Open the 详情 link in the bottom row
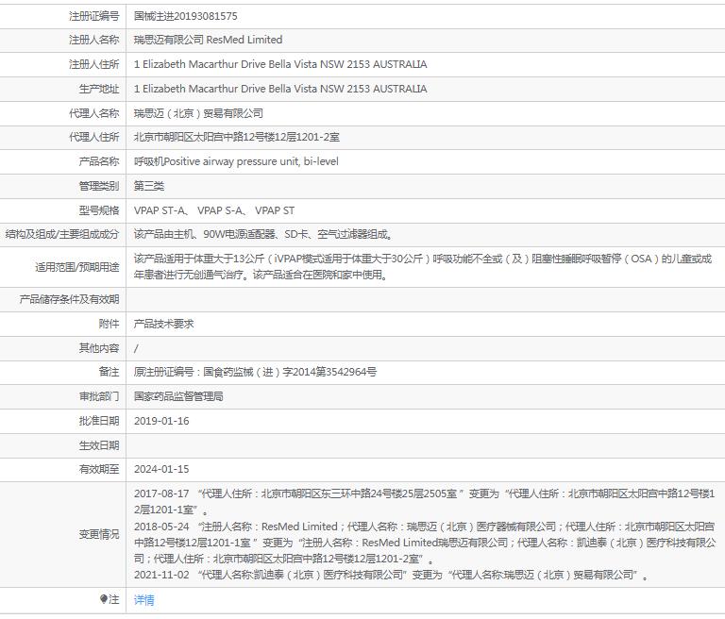Image resolution: width=725 pixels, height=619 pixels. [x=143, y=600]
